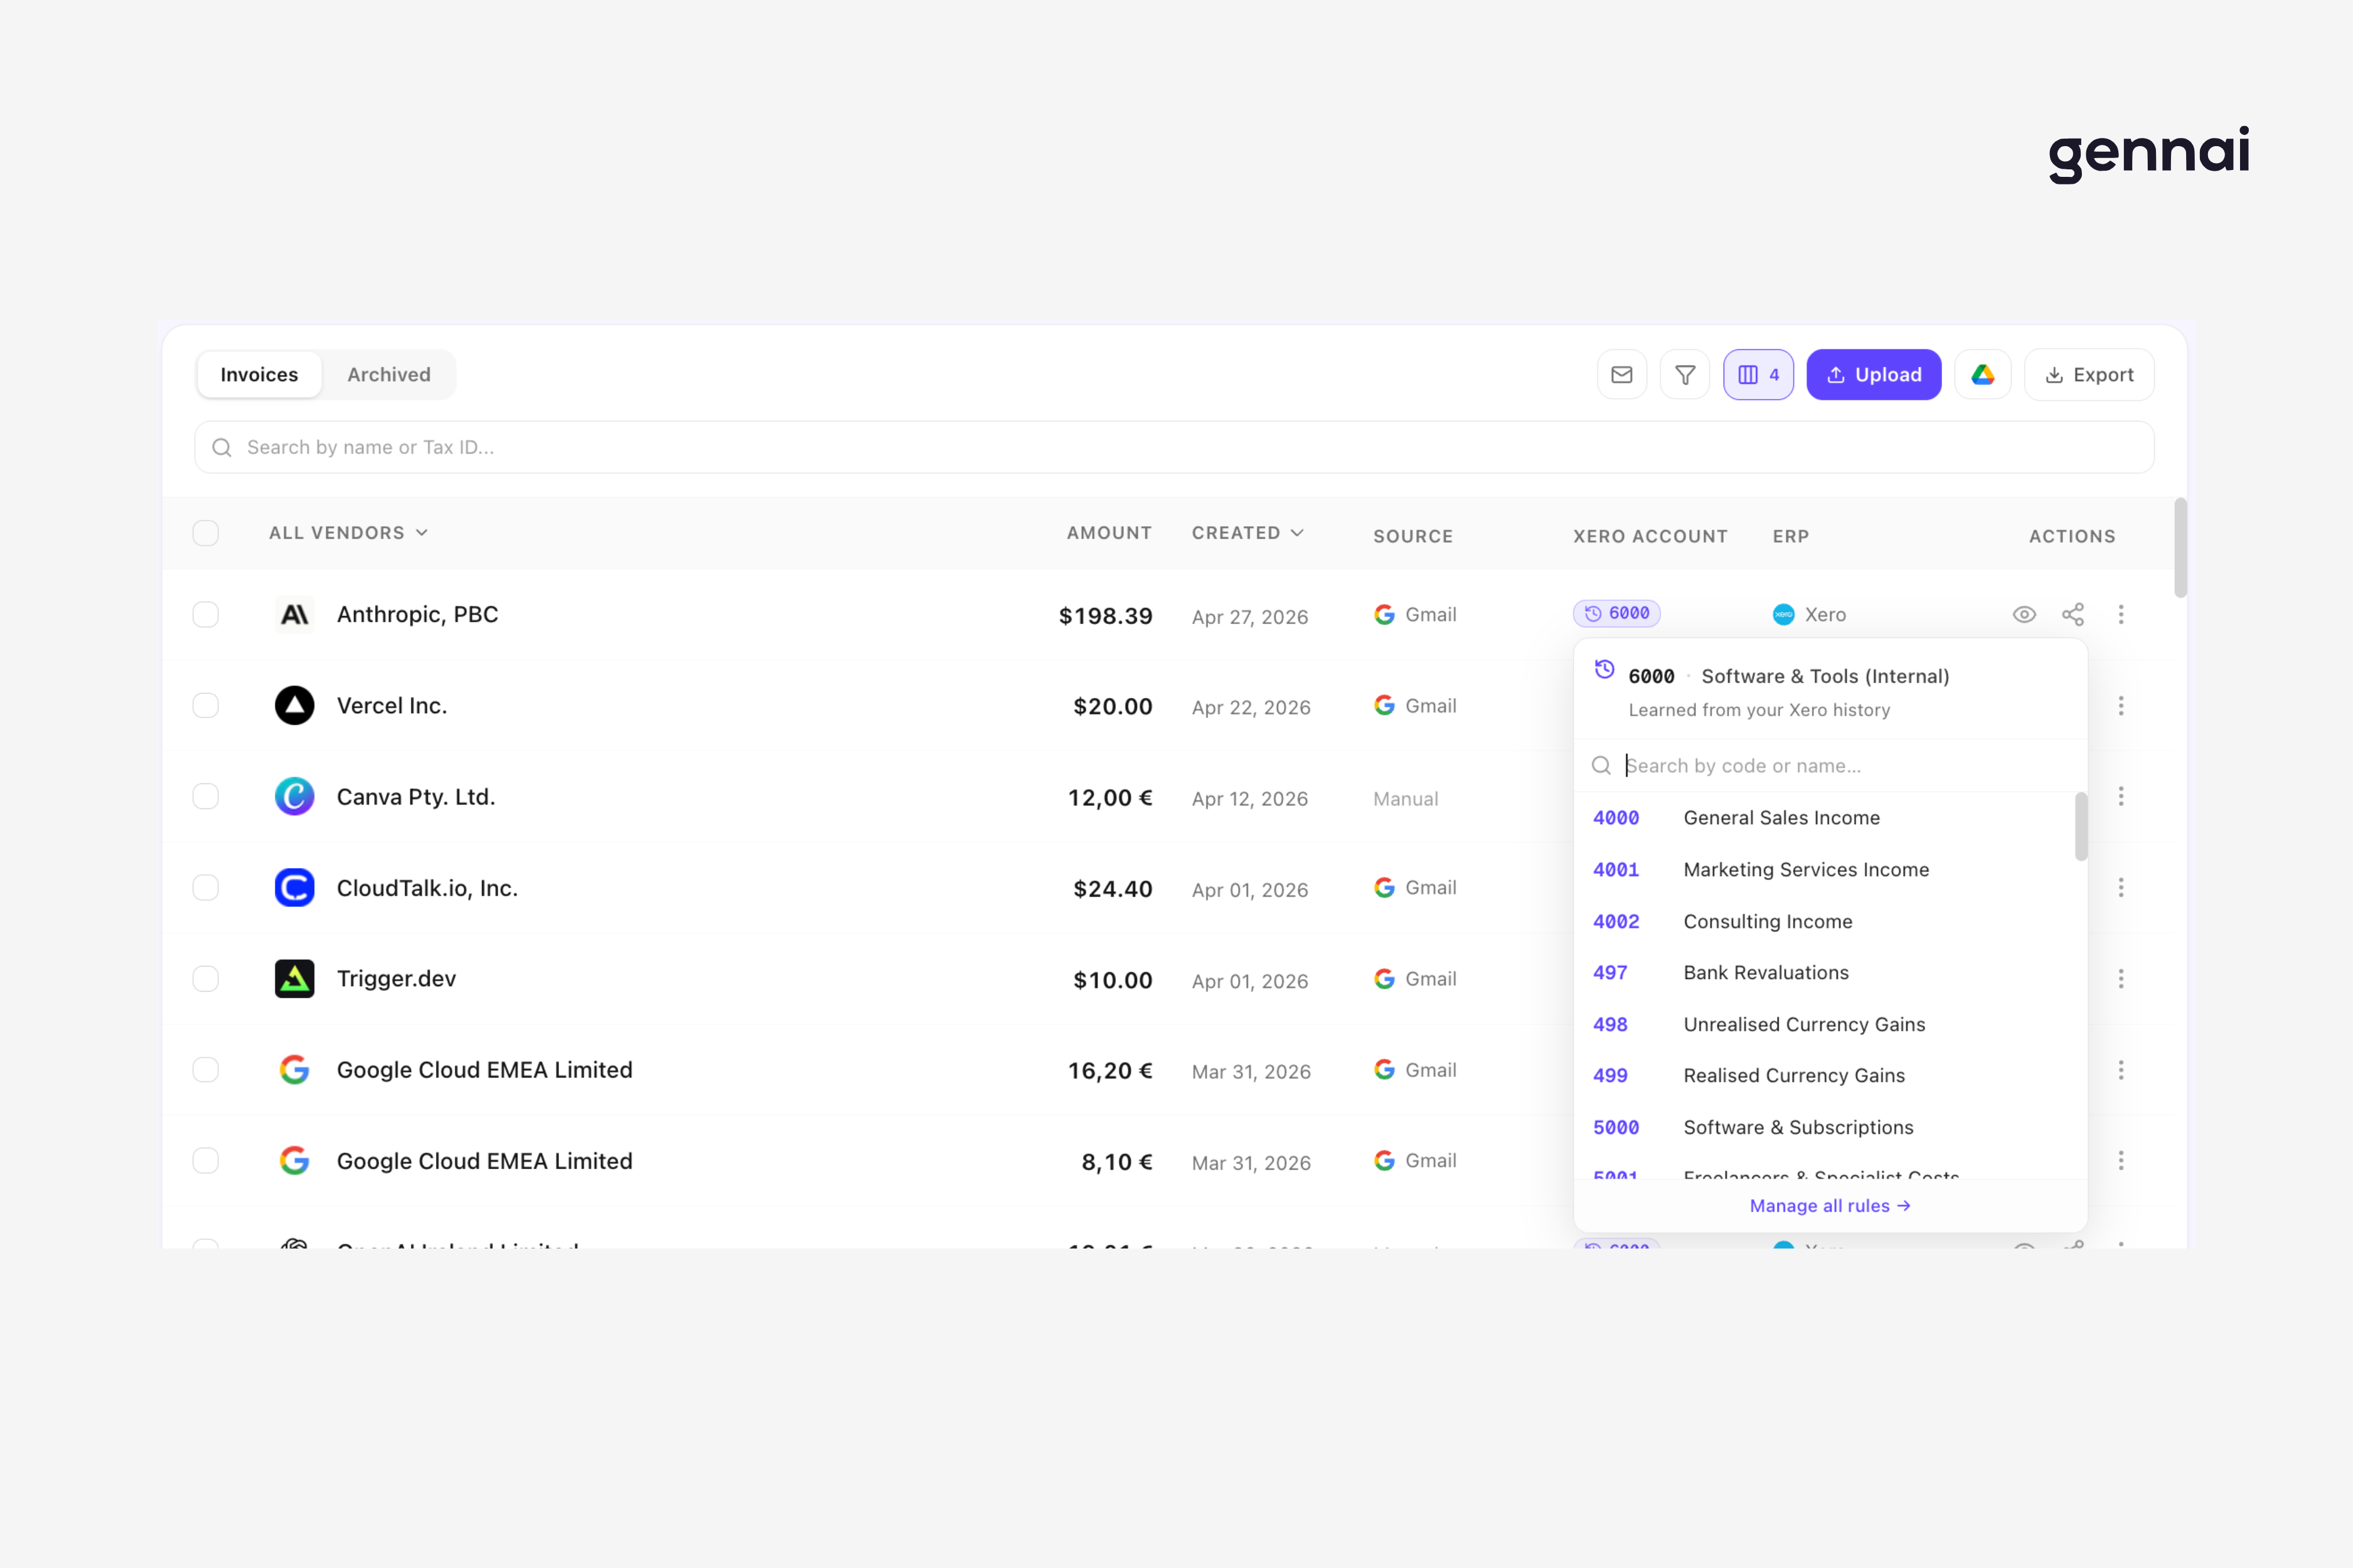Click the Google Drive icon
Screen dimensions: 2353x1568
click(1983, 374)
